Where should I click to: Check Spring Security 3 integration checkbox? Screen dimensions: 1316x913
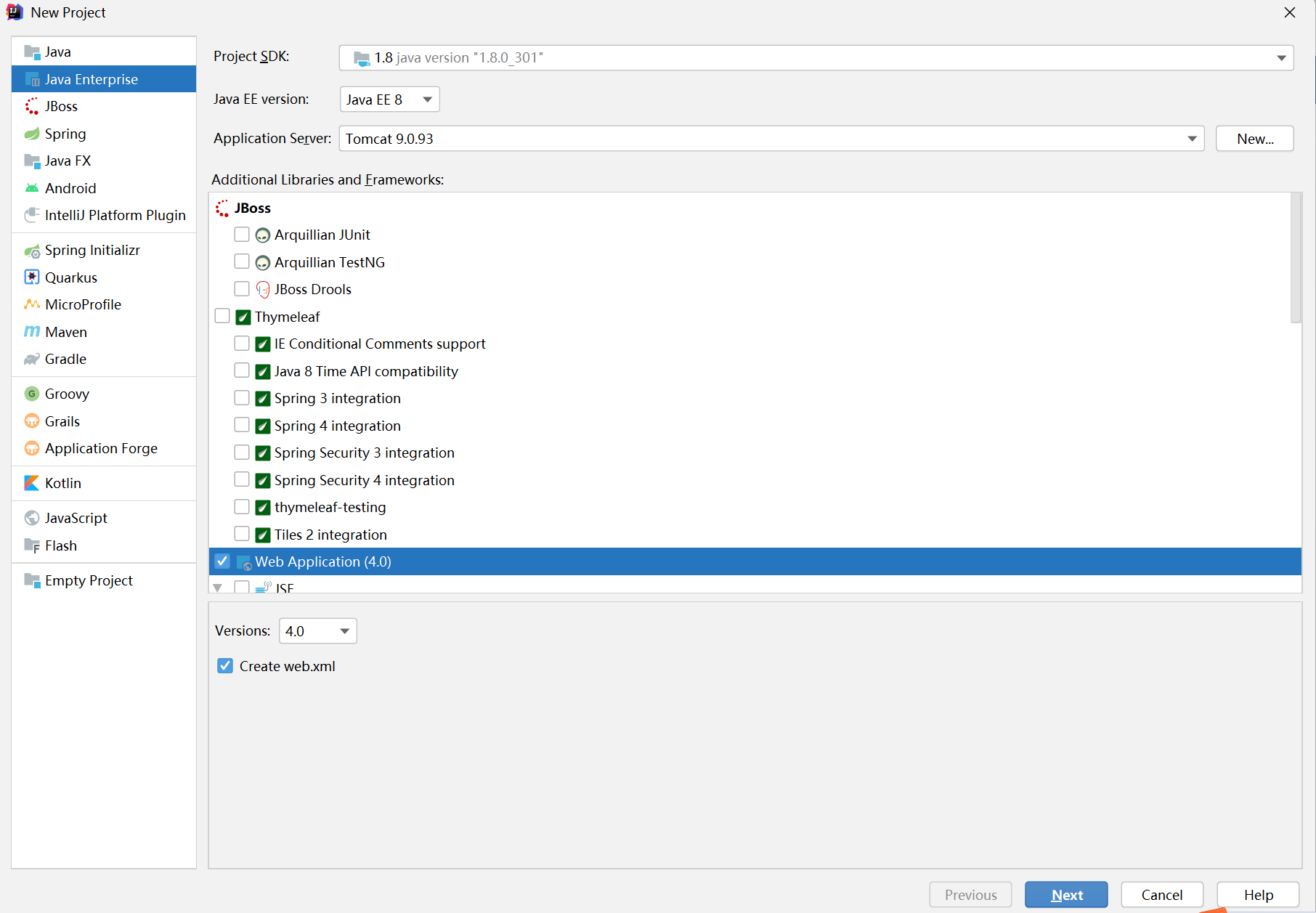(242, 453)
